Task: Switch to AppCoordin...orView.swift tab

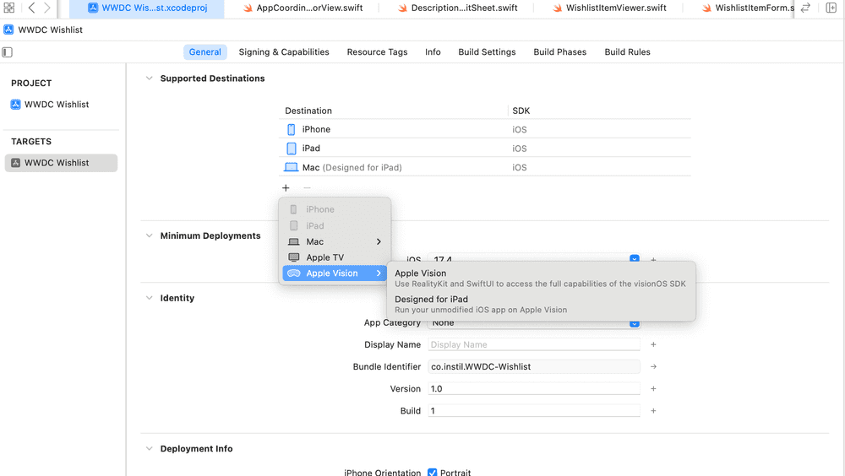Action: (303, 8)
